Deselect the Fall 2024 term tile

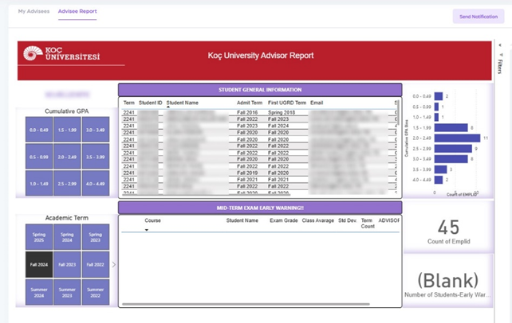38,264
